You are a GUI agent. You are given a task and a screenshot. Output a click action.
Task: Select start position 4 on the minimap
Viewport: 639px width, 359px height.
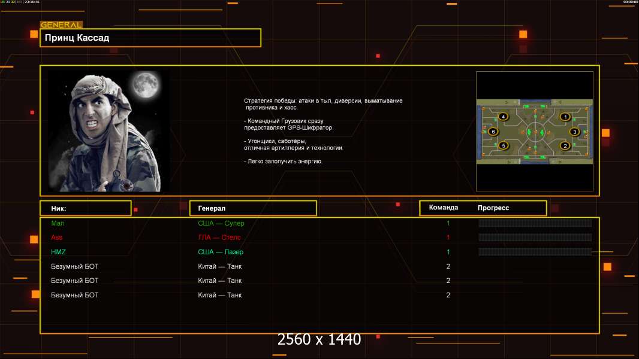pos(503,117)
